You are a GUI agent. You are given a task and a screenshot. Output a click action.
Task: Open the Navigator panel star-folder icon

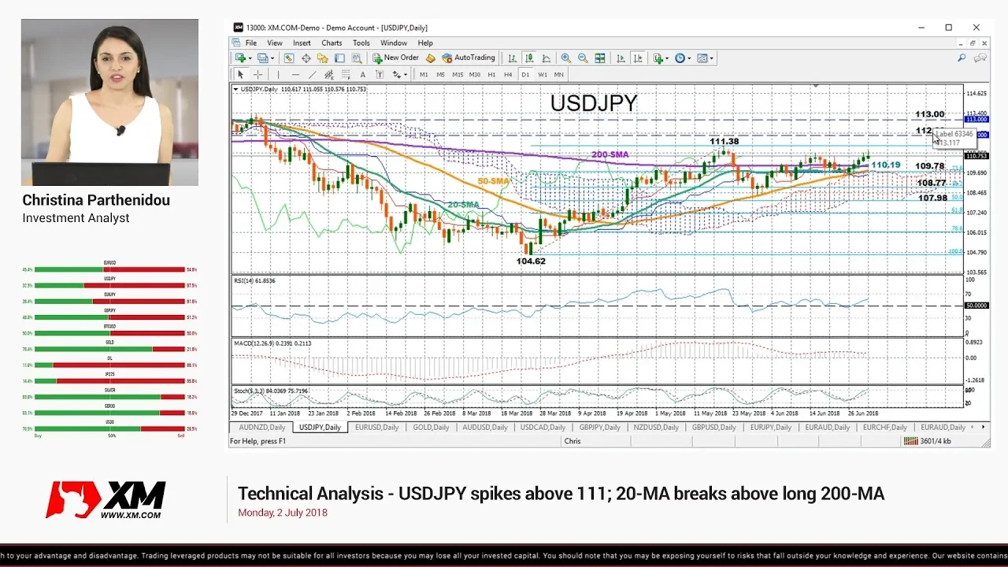point(322,57)
